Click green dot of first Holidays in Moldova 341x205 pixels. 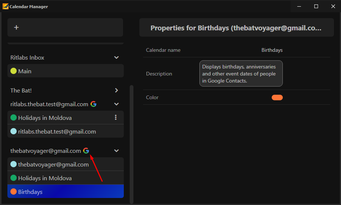[x=13, y=117]
